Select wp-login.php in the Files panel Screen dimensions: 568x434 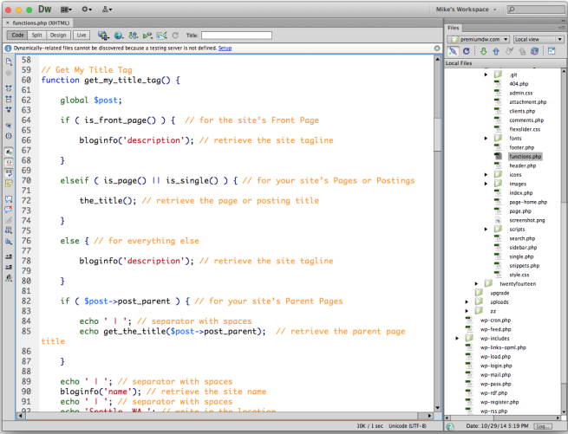click(x=496, y=366)
